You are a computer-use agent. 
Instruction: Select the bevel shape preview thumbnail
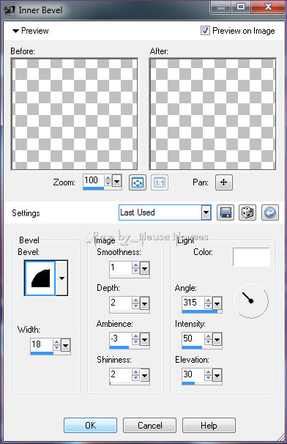pos(40,278)
